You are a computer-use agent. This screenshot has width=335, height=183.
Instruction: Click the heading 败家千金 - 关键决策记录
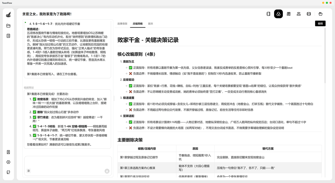[148, 40]
